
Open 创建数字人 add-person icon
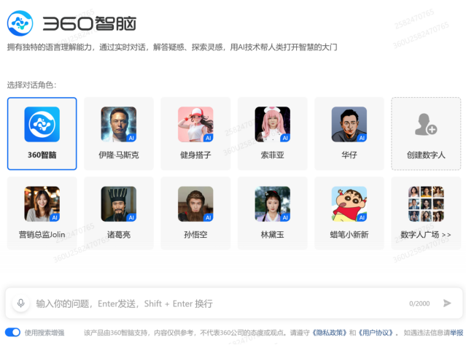(426, 125)
